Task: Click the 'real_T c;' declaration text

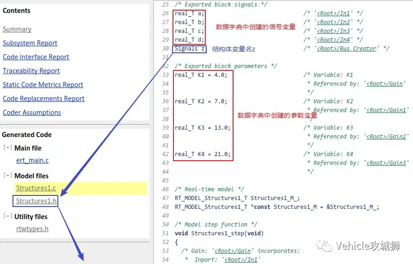Action: click(189, 31)
